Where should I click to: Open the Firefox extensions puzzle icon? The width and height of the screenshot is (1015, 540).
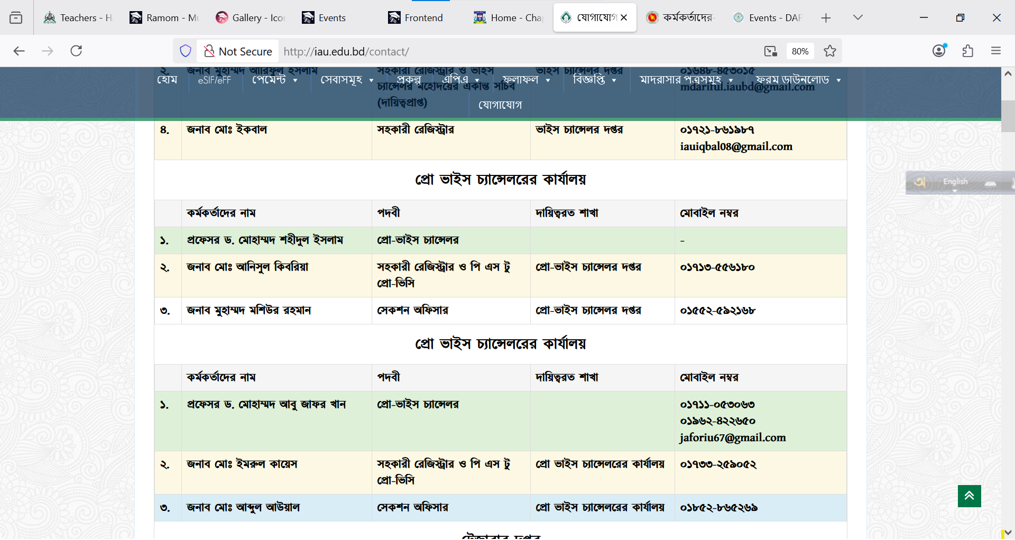pyautogui.click(x=967, y=51)
